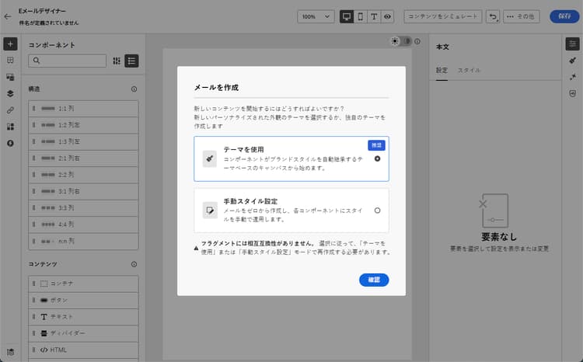Open the links sidebar icon

tap(10, 110)
